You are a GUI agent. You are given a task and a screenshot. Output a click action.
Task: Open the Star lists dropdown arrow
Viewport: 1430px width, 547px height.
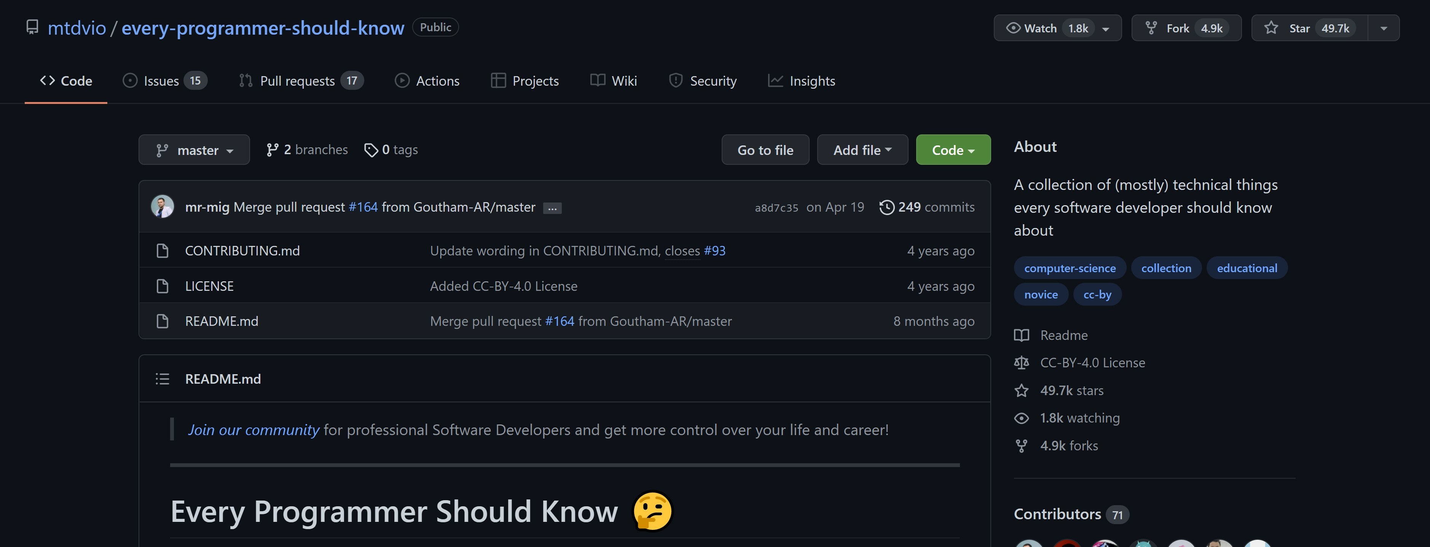(x=1383, y=28)
